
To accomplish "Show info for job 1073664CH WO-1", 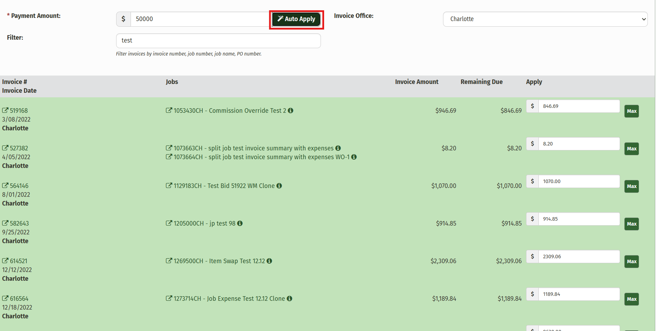I will [354, 157].
